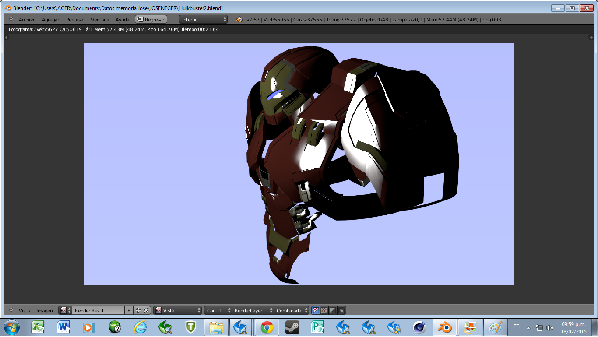
Task: Open the Ayuda menu
Action: (x=122, y=20)
